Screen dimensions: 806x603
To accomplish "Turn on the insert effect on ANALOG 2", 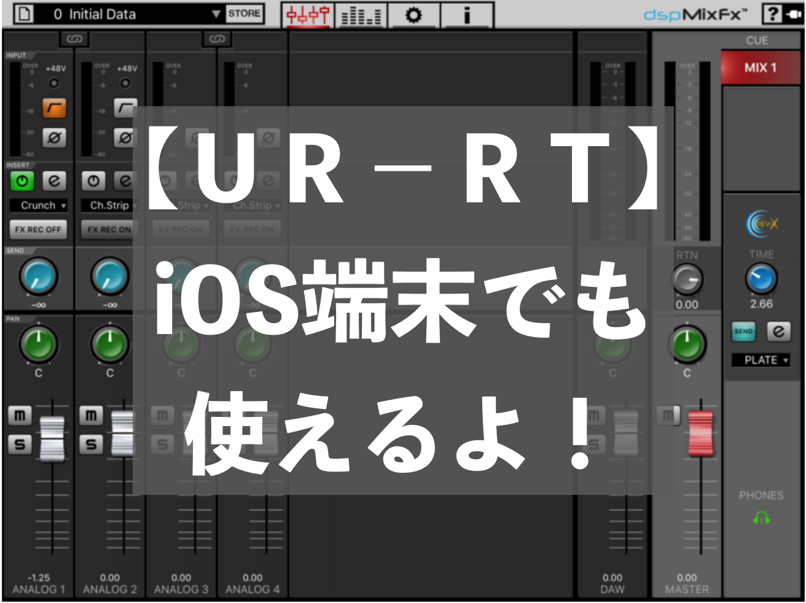I will [93, 181].
